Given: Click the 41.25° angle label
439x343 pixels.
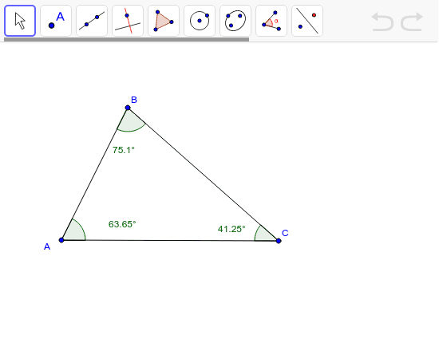Looking at the screenshot, I should point(231,229).
